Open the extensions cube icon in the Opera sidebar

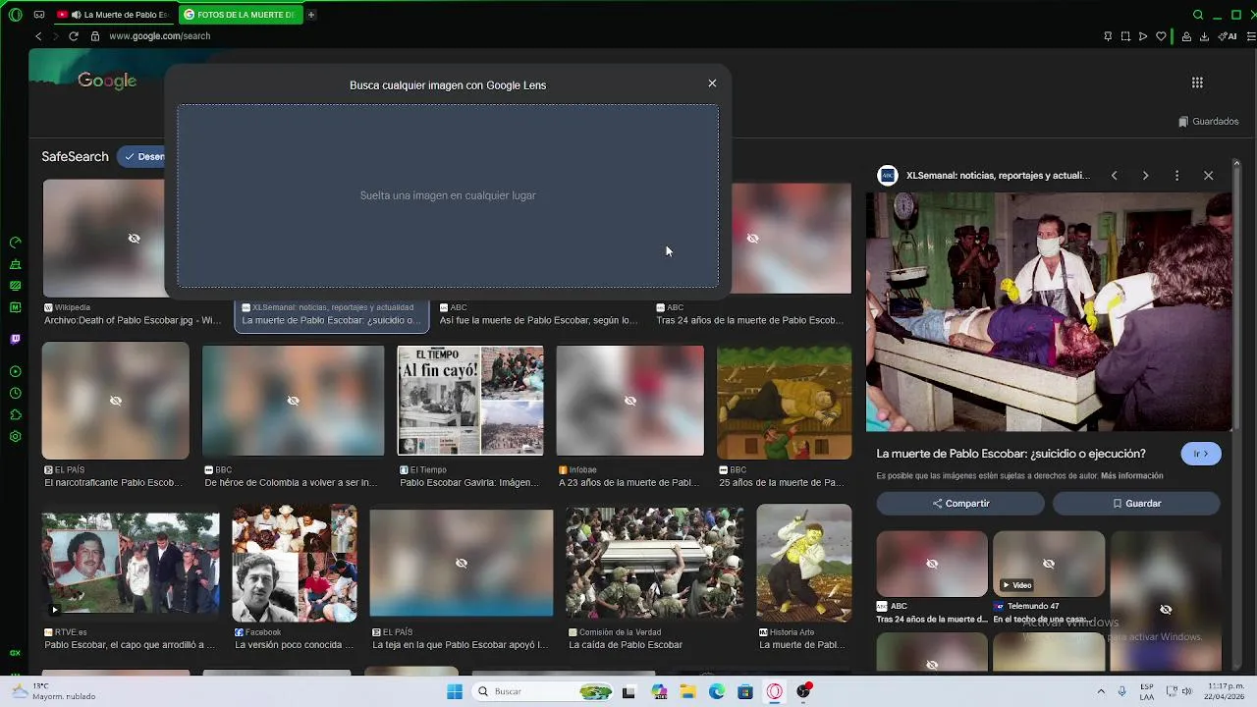15,414
